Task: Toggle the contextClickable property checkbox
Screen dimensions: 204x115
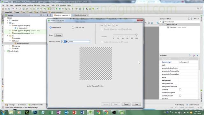Action: click(180, 96)
